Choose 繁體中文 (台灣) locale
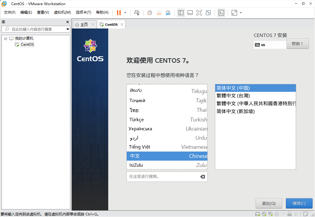The image size is (315, 217). (255, 96)
